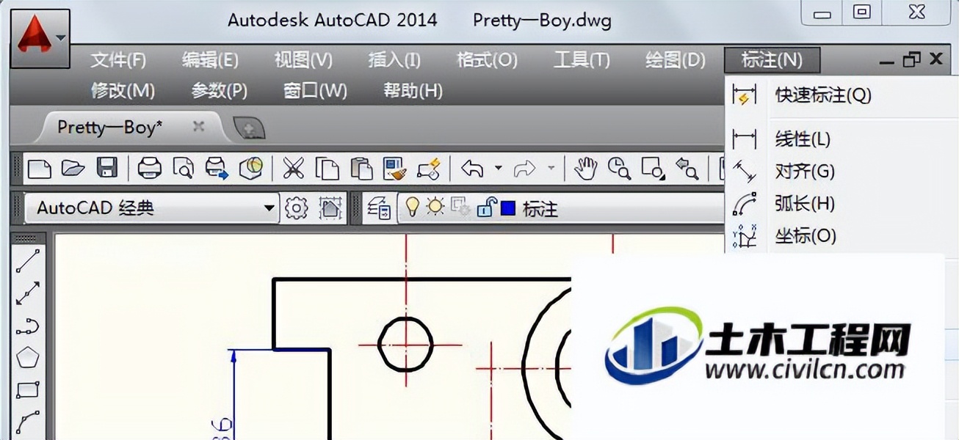959x440 pixels.
Task: Click the Open file folder icon
Action: (x=73, y=168)
